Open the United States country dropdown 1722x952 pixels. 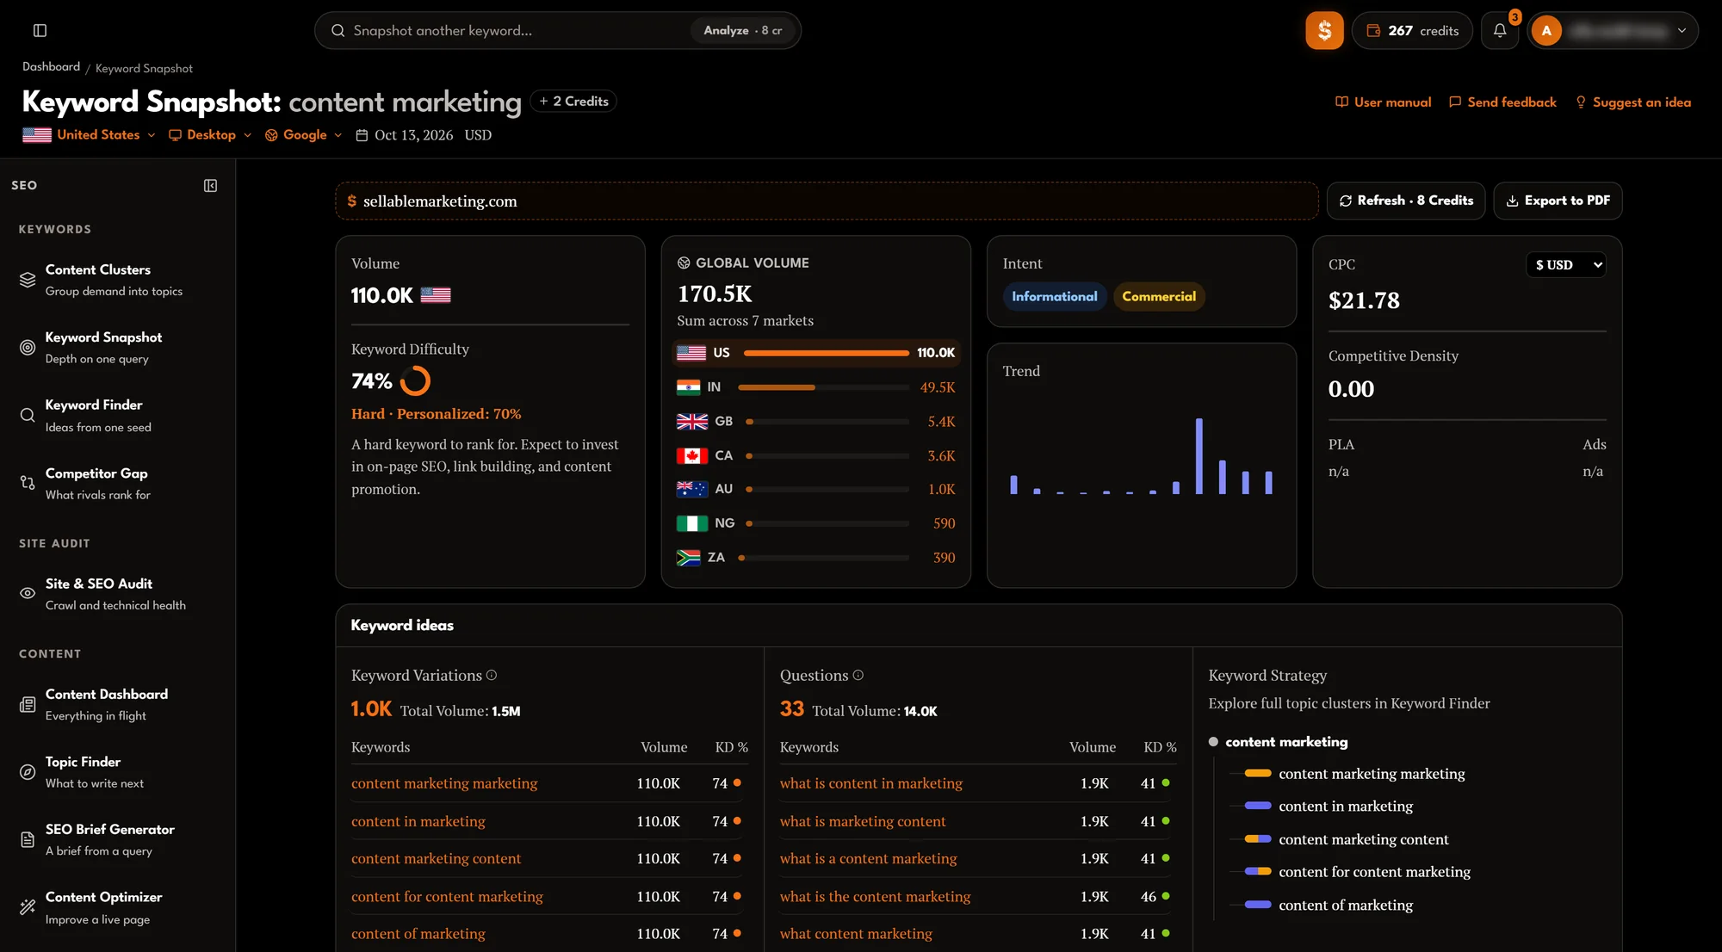90,135
